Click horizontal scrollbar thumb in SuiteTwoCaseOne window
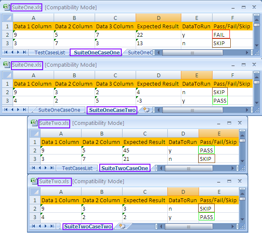The height and width of the screenshot is (233, 262). [x=189, y=168]
